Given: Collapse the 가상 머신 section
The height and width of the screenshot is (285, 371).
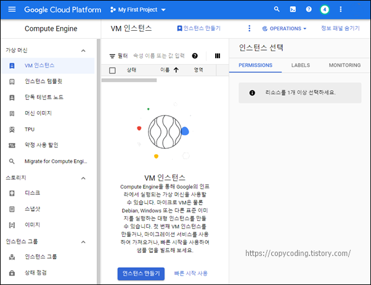Looking at the screenshot, I should pos(83,51).
